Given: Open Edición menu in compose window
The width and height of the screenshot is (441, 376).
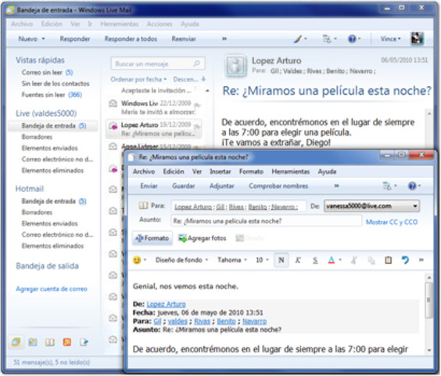Looking at the screenshot, I should [174, 172].
